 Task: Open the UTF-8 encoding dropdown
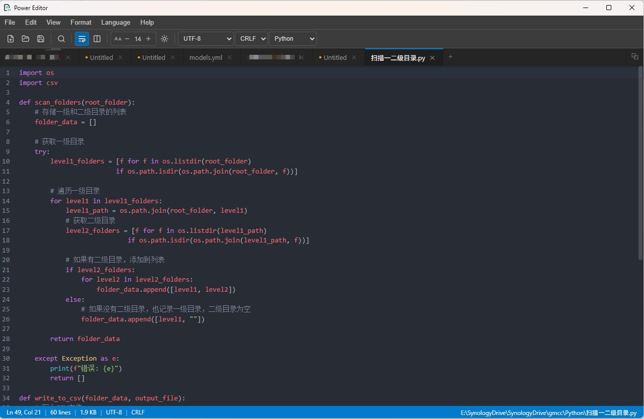point(206,39)
